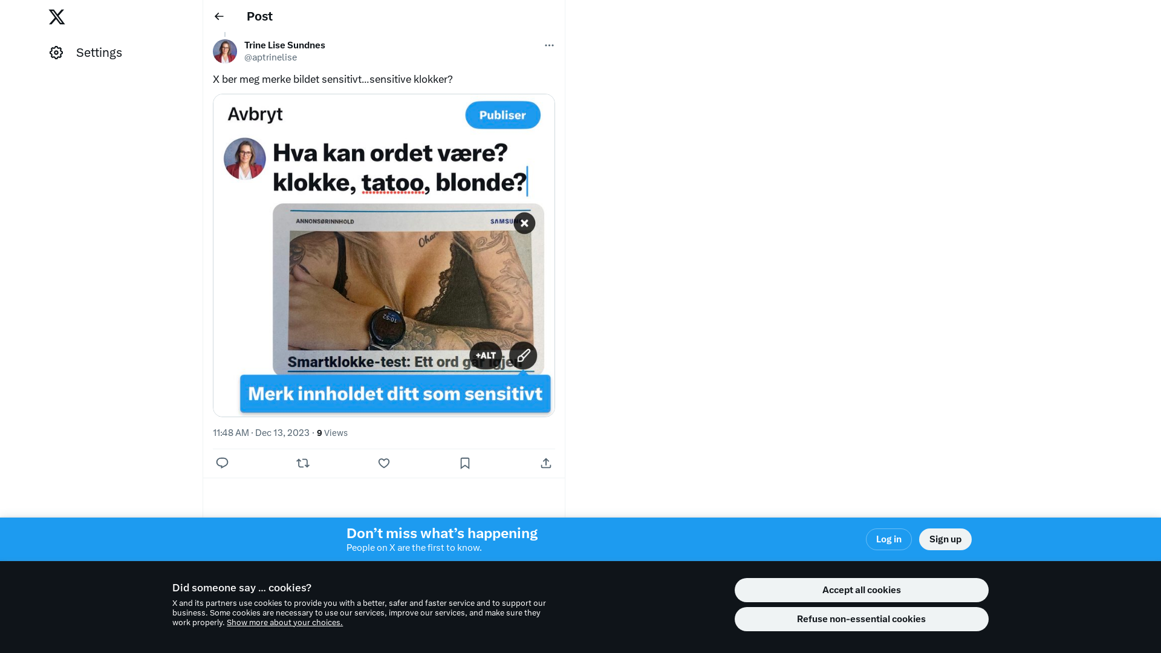Share the post with share icon
The height and width of the screenshot is (653, 1161).
click(x=546, y=463)
